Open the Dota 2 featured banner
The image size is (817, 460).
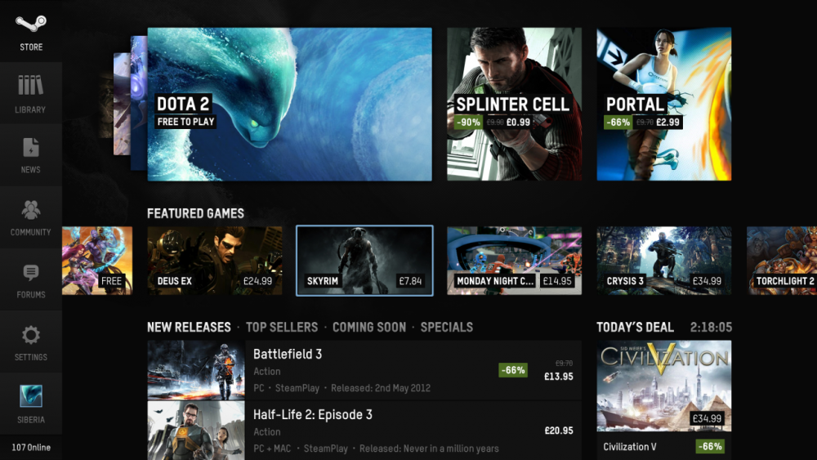click(289, 105)
